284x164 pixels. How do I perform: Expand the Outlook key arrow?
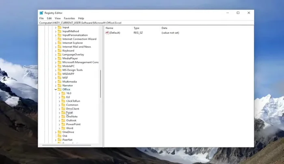[x=59, y=121]
